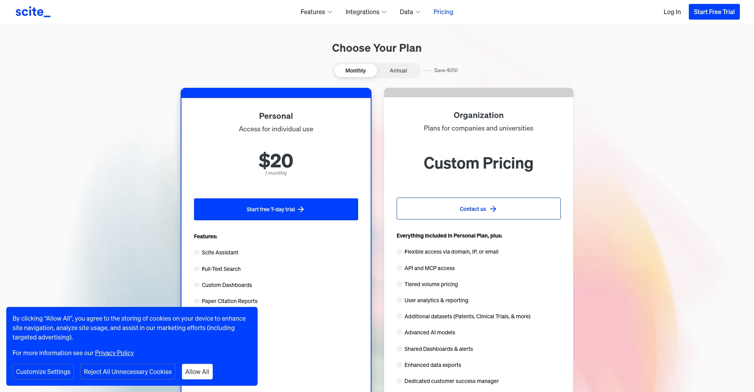Switch billing to Annual
Image resolution: width=754 pixels, height=392 pixels.
(x=398, y=71)
